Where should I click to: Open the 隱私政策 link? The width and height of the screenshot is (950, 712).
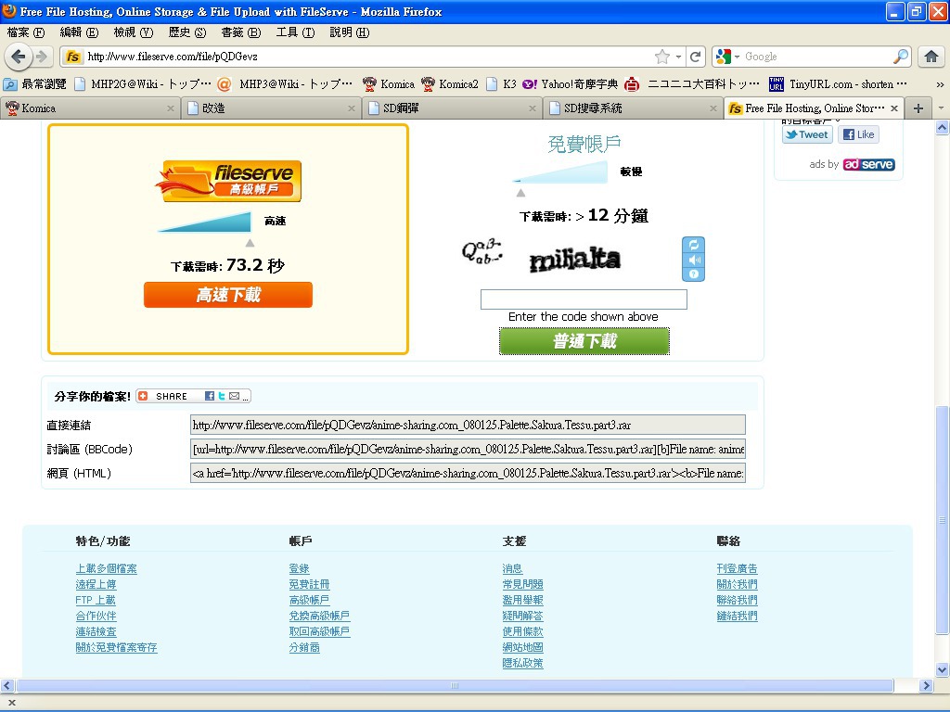(x=522, y=663)
